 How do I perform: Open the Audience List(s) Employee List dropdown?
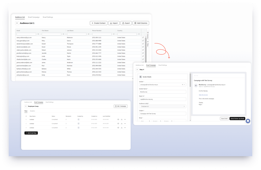[162, 106]
